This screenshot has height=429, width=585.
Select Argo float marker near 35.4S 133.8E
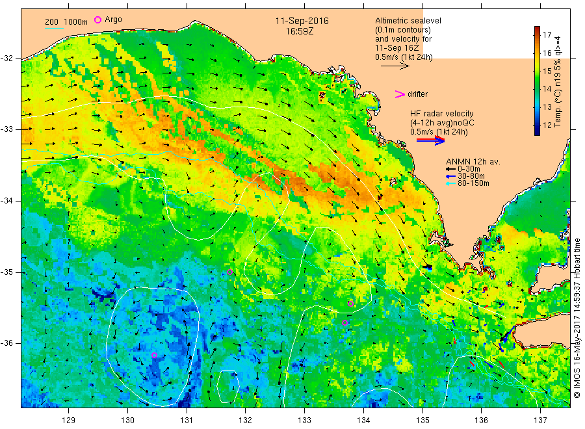(351, 304)
